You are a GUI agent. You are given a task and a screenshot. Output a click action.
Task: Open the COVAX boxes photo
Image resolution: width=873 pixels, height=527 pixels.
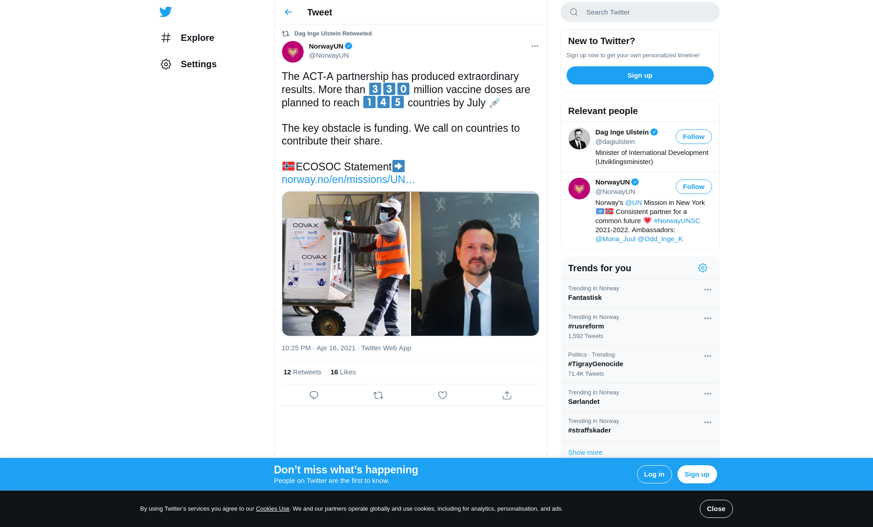[x=346, y=263]
